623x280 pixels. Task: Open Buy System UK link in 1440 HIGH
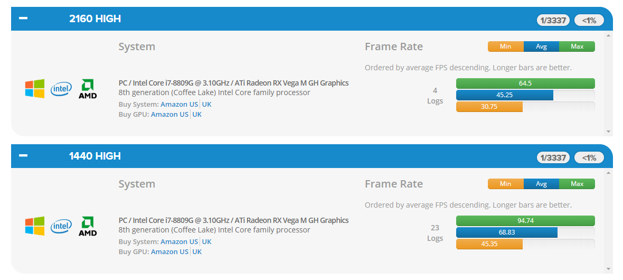pos(206,242)
